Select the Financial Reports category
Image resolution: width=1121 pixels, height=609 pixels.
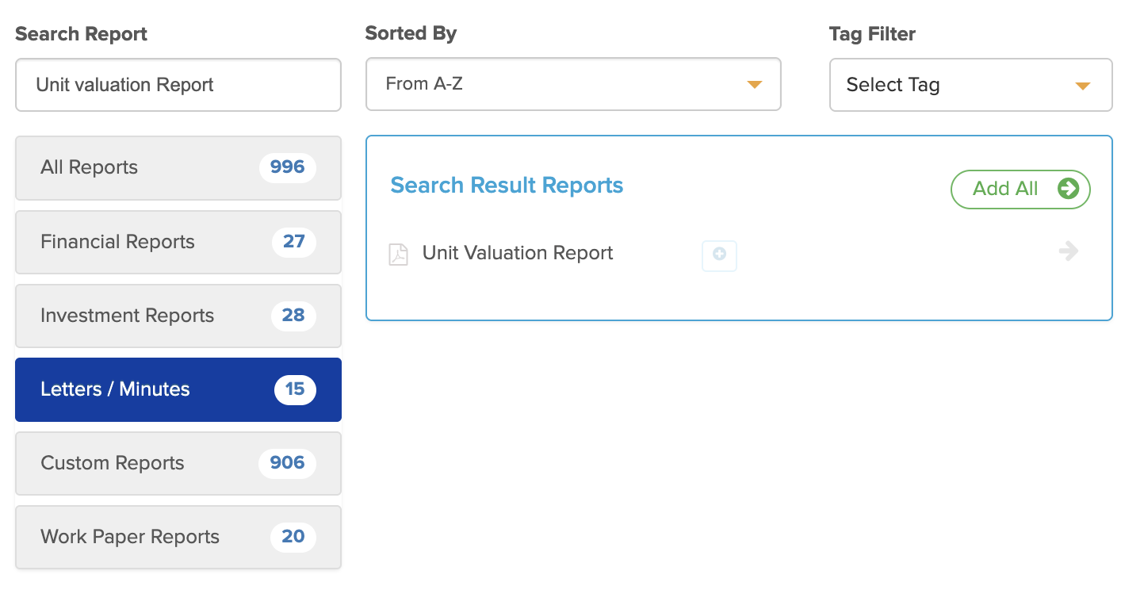(178, 242)
